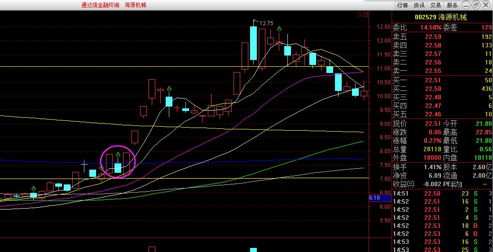Select the 卖二 price 22.56

(433, 62)
